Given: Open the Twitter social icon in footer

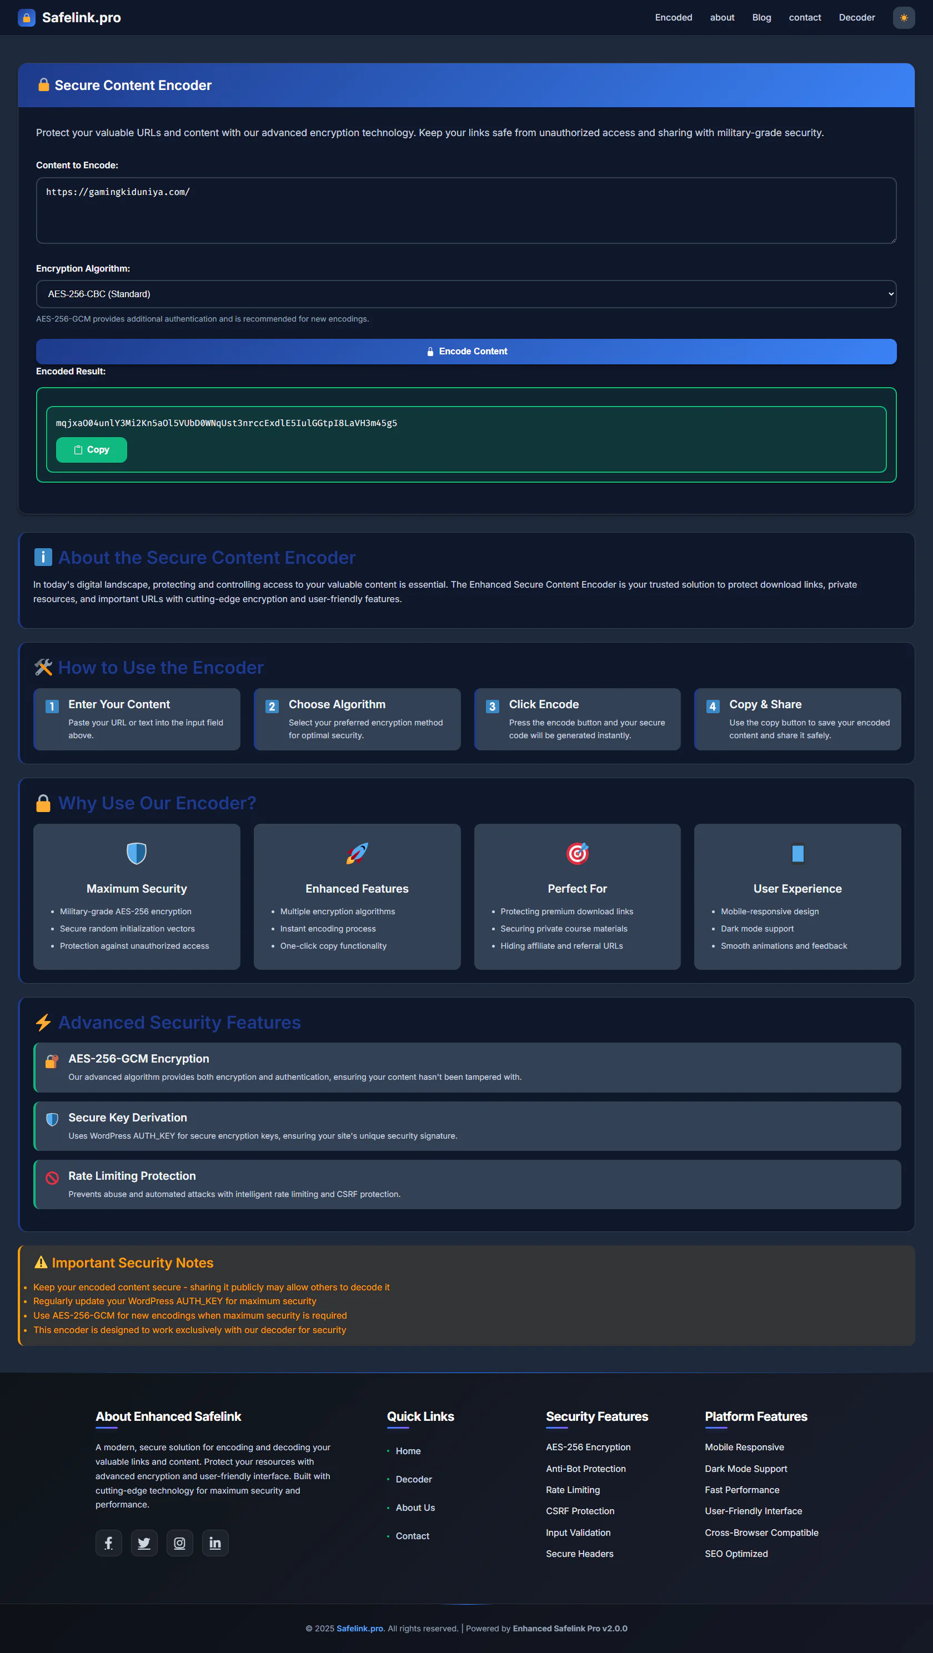Looking at the screenshot, I should [144, 1542].
